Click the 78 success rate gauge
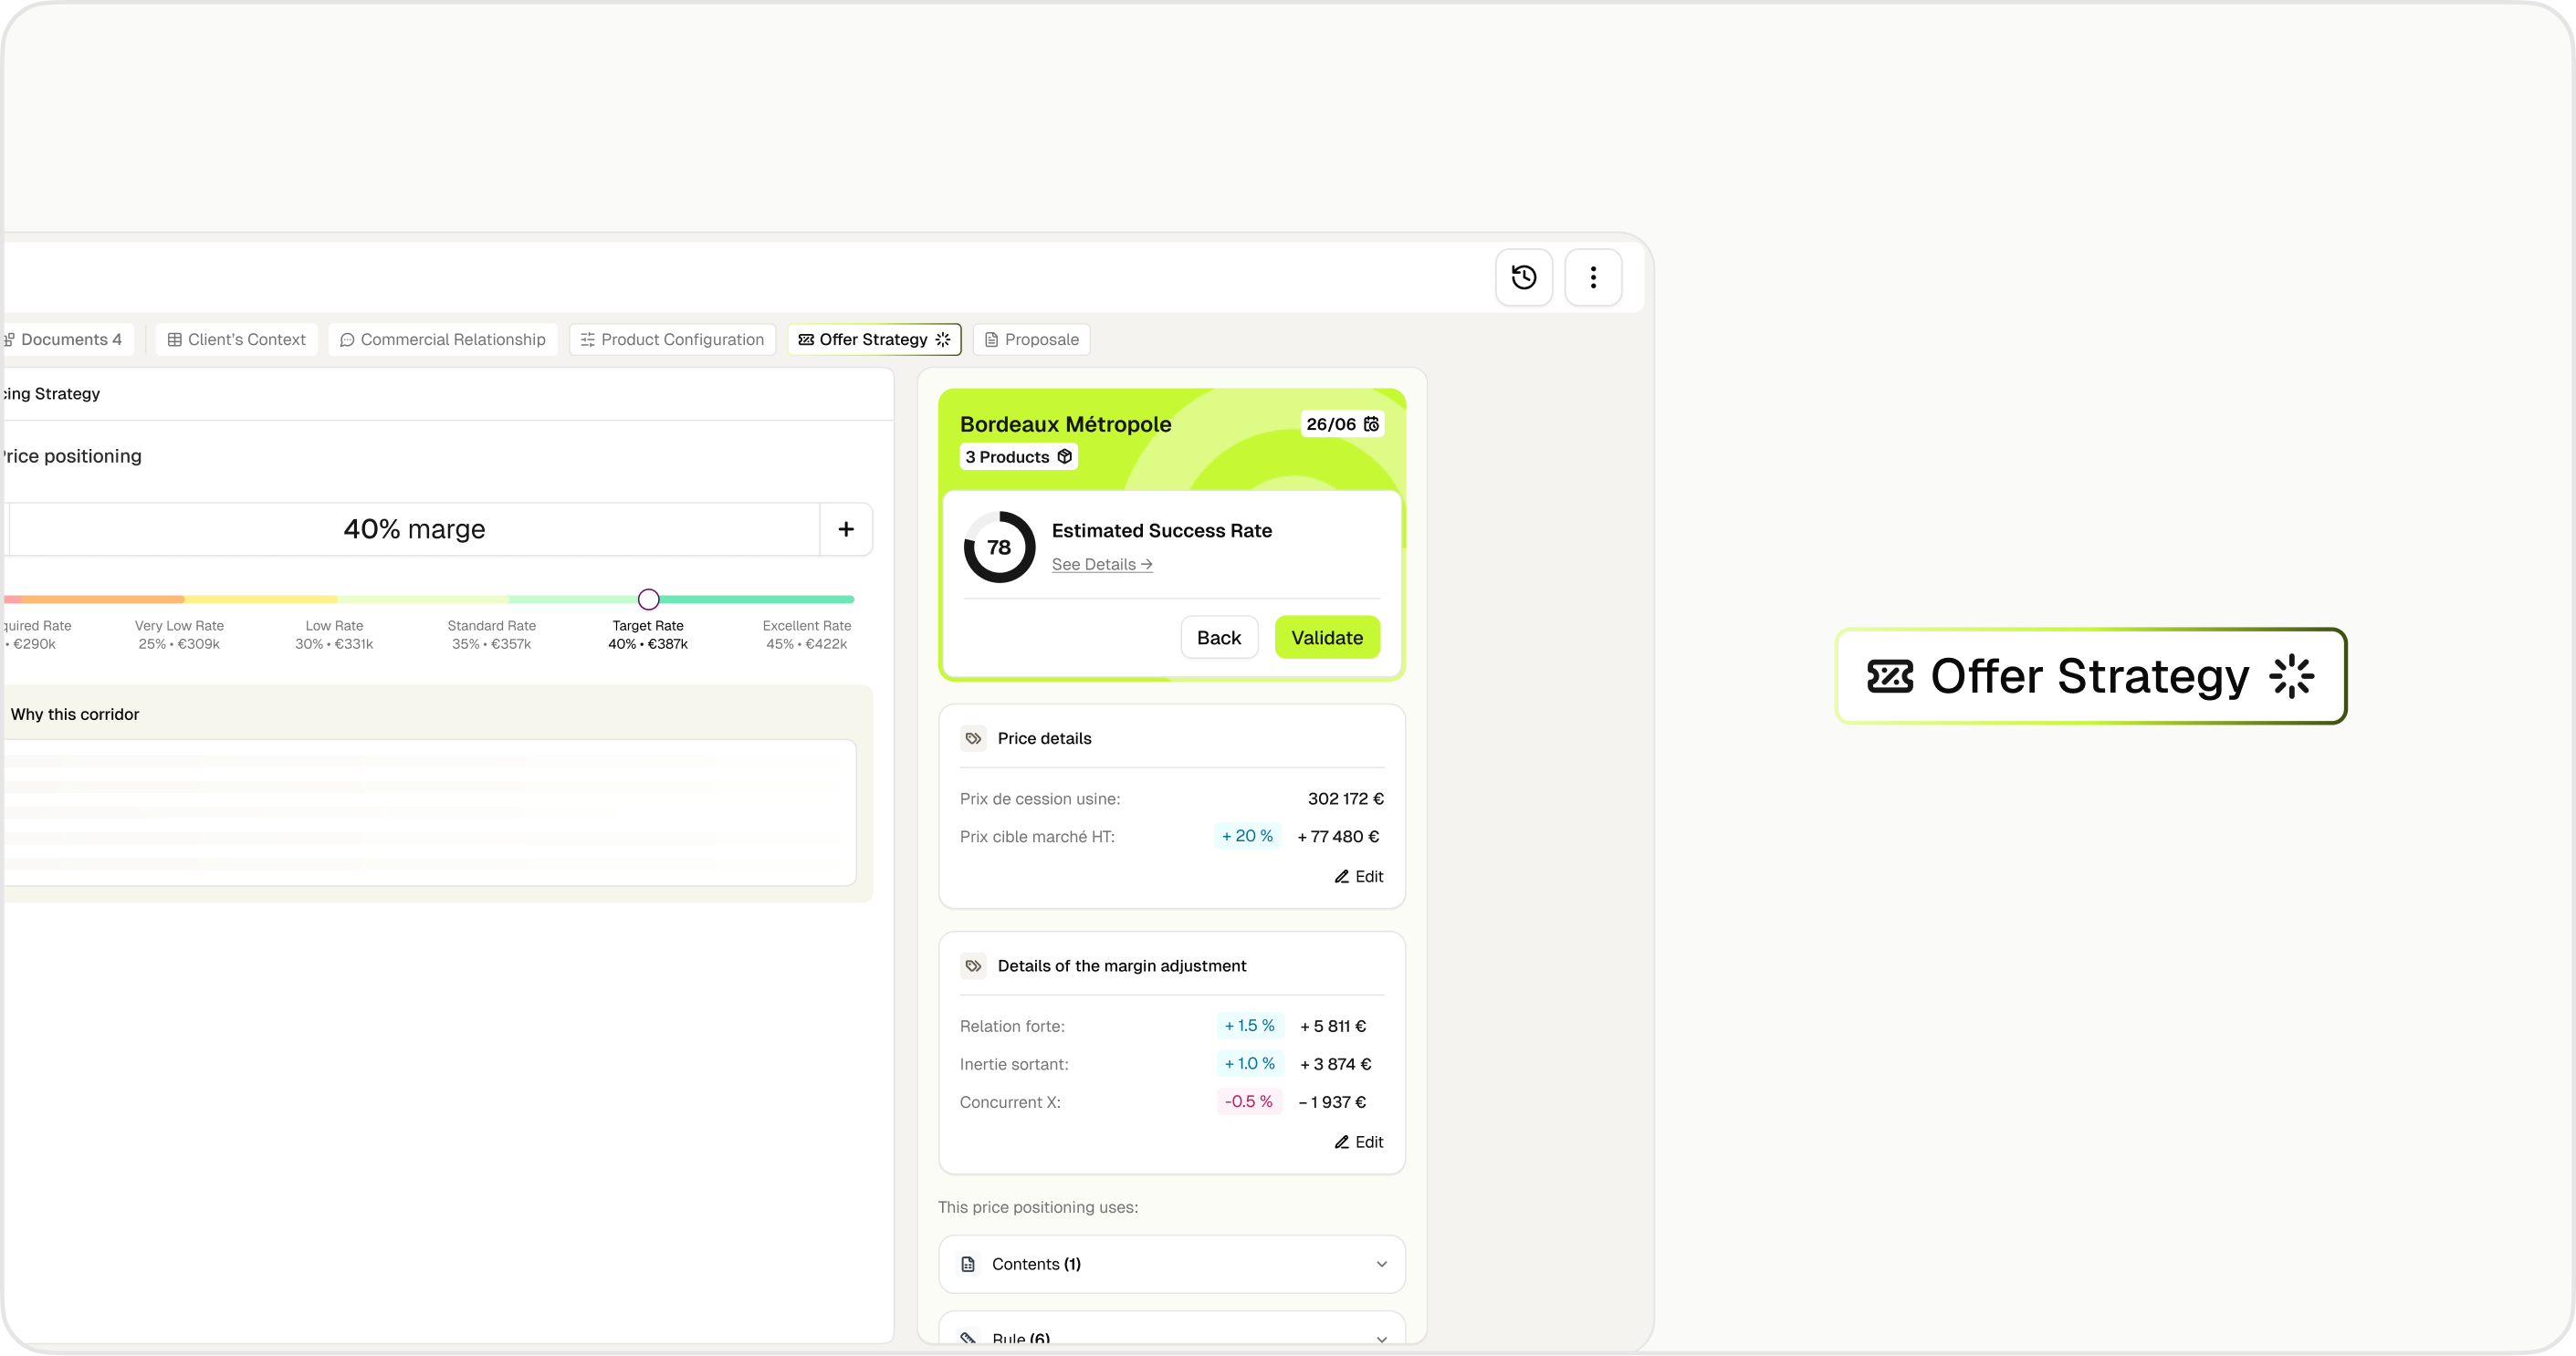The height and width of the screenshot is (1356, 2576). (x=998, y=547)
